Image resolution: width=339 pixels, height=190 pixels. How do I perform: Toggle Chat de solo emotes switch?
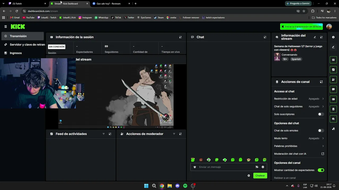pos(321,131)
